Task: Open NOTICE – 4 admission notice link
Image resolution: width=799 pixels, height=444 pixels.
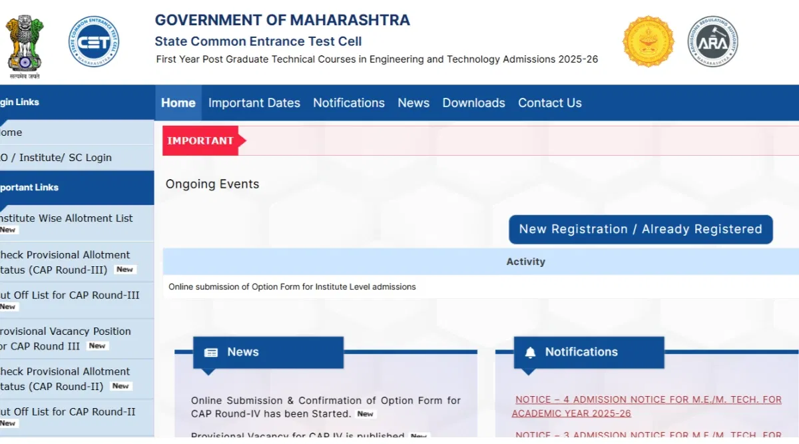Action: [x=647, y=406]
